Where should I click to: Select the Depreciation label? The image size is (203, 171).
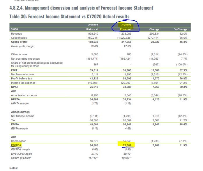coord(19,141)
